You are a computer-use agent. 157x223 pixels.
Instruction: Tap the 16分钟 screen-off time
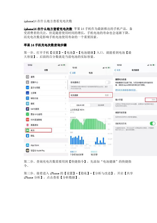coord(94,154)
